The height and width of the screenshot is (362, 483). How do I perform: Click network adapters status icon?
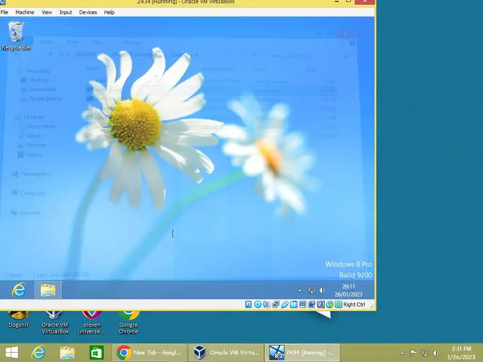[x=275, y=304]
